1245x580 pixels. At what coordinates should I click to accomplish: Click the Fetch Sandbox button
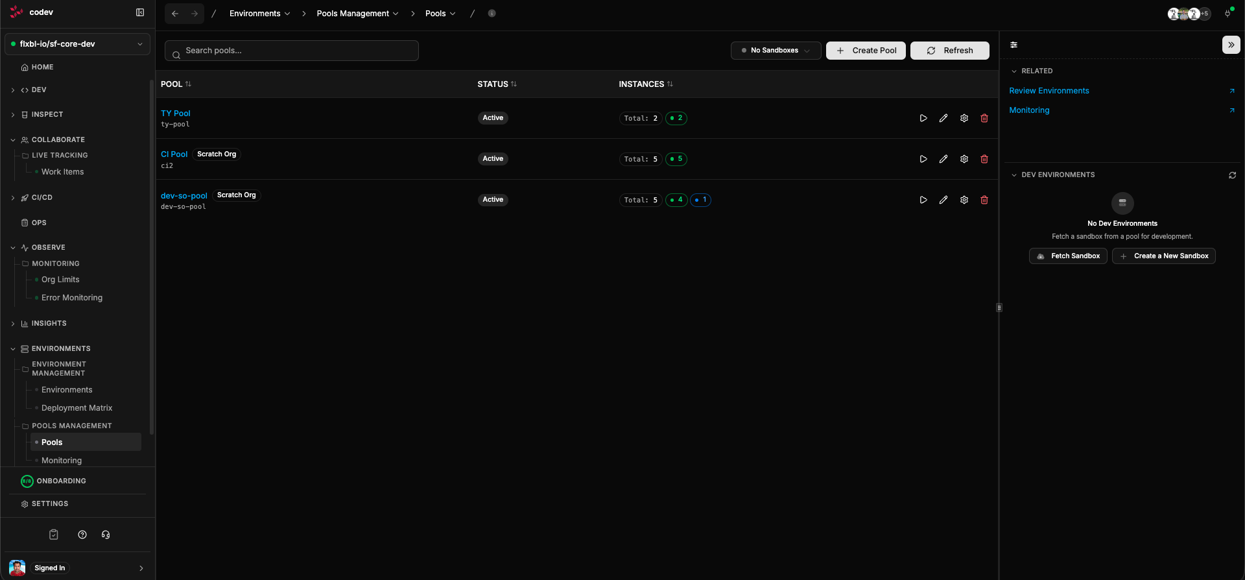(x=1068, y=256)
